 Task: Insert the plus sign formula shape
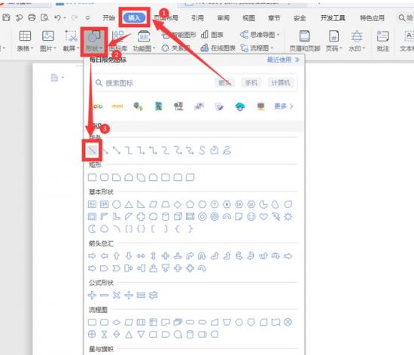pos(92,295)
